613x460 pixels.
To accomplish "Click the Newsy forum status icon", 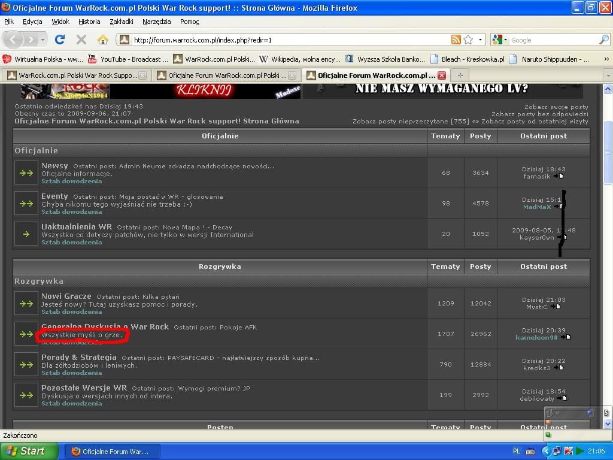I will pyautogui.click(x=26, y=173).
